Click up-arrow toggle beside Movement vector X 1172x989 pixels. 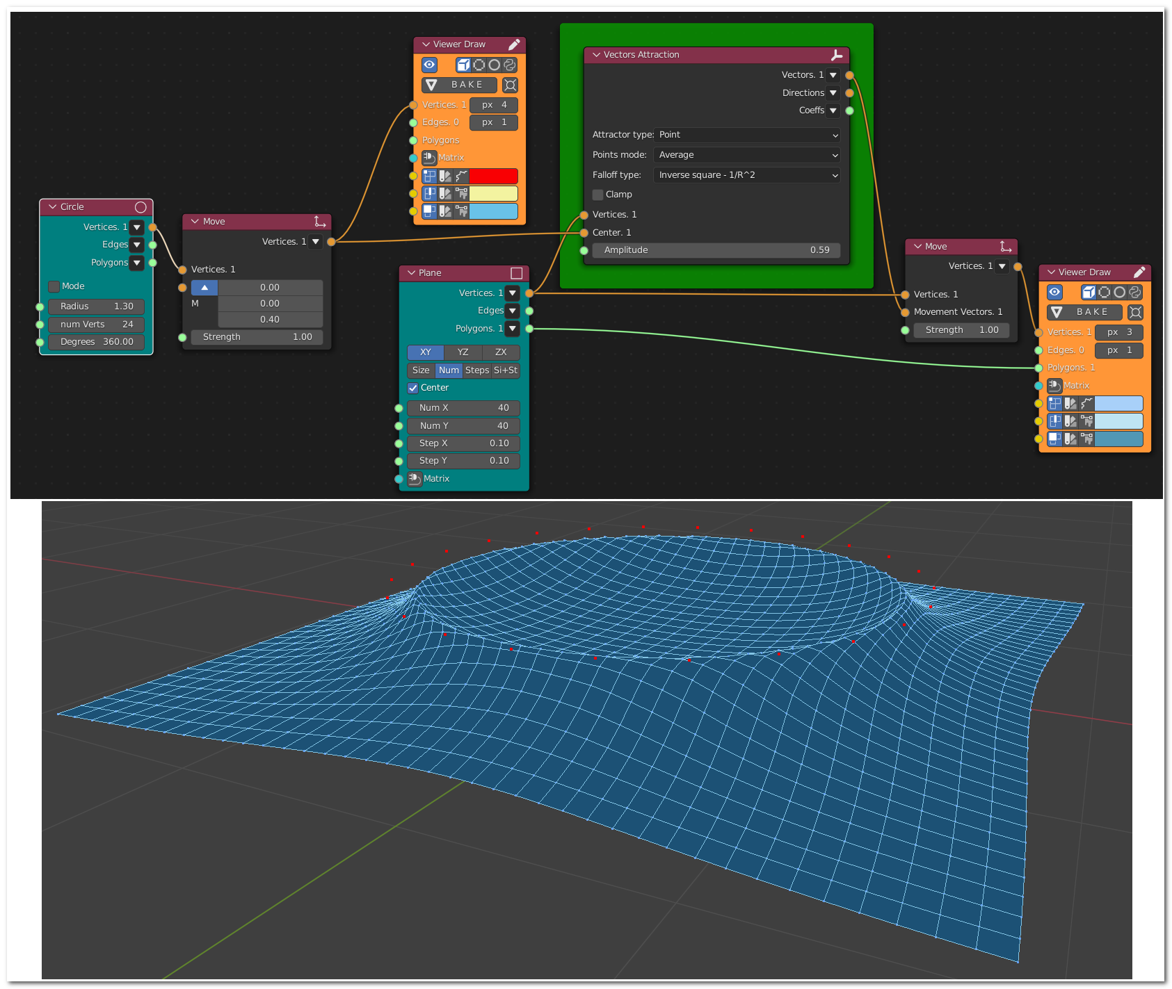coord(204,288)
